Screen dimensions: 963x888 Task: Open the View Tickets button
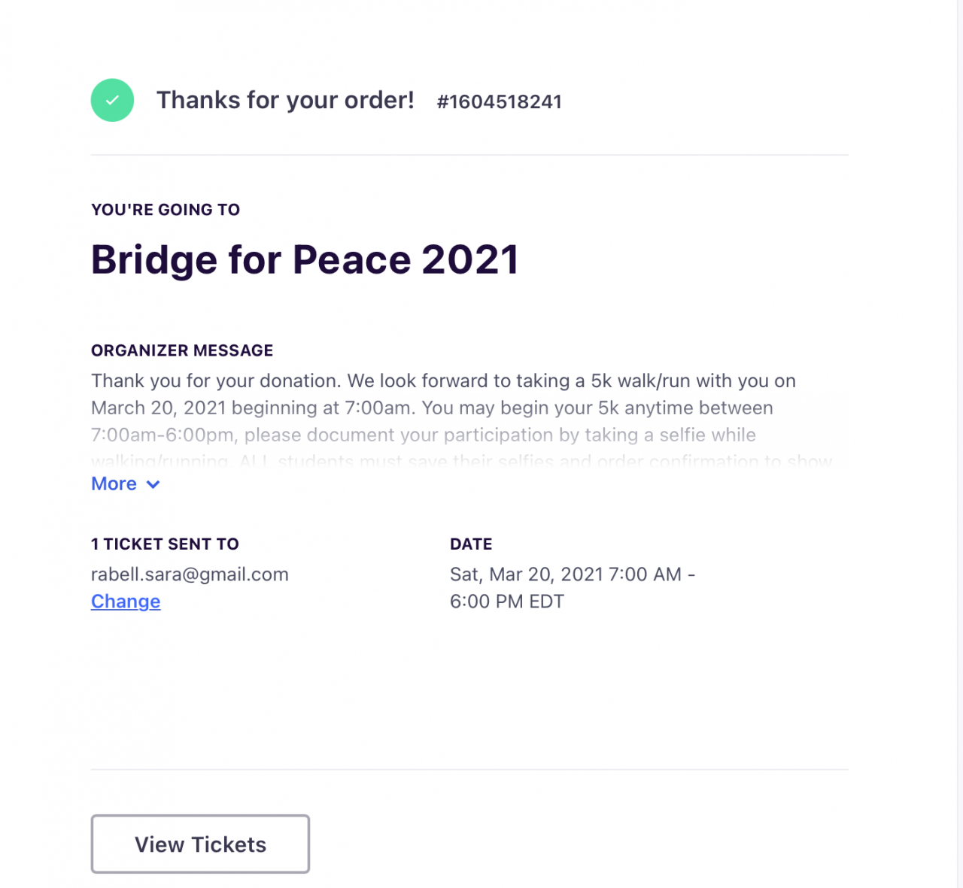[x=200, y=844]
